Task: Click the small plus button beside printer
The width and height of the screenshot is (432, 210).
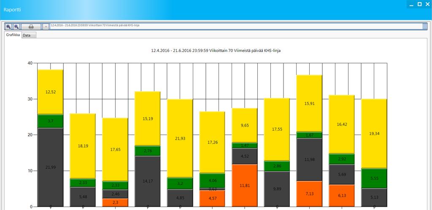Action: [46, 27]
